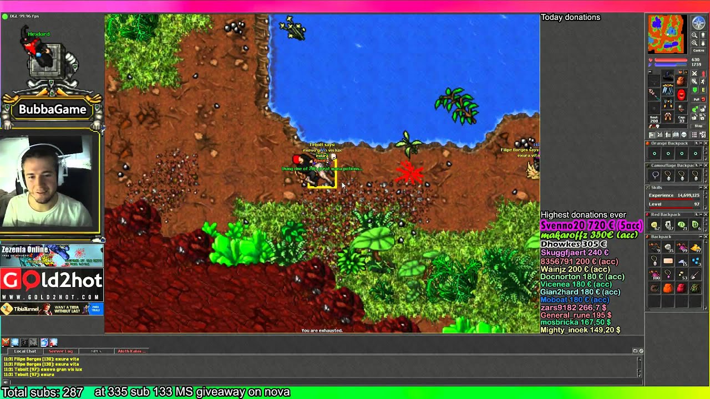Enable offensive fight mode crossed swords
Viewport: 710px width, 399px height.
click(x=694, y=74)
